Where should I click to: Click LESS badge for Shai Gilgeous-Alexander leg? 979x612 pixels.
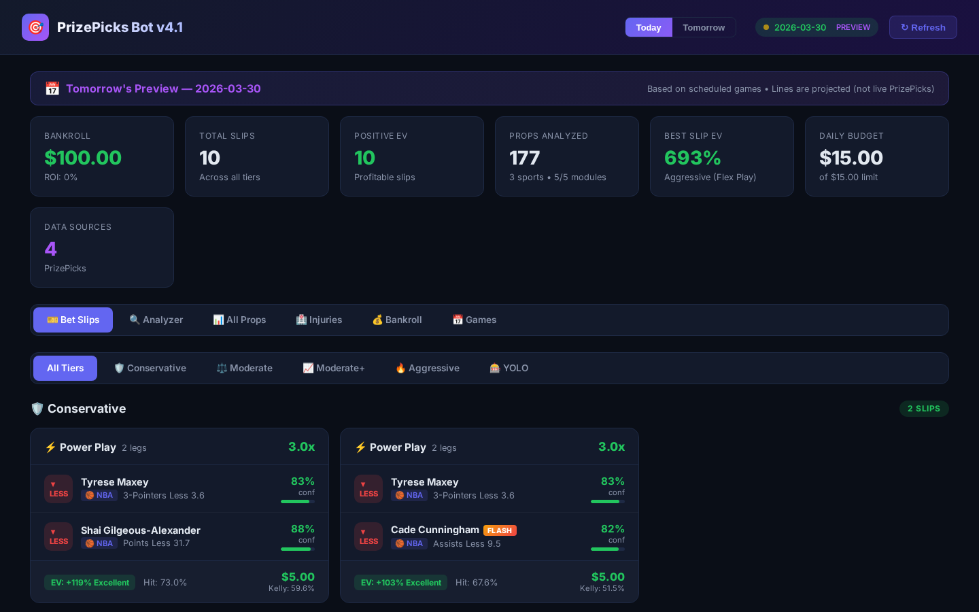click(58, 537)
